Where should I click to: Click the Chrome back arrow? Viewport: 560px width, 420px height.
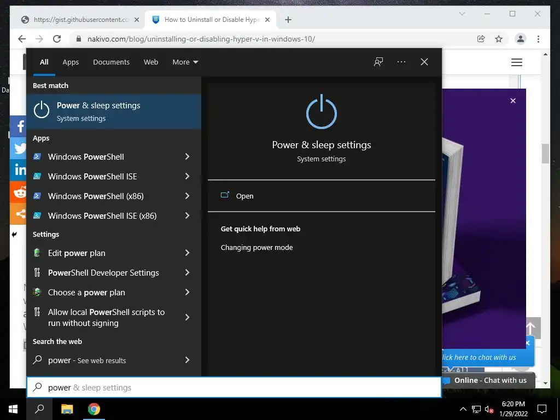[22, 39]
